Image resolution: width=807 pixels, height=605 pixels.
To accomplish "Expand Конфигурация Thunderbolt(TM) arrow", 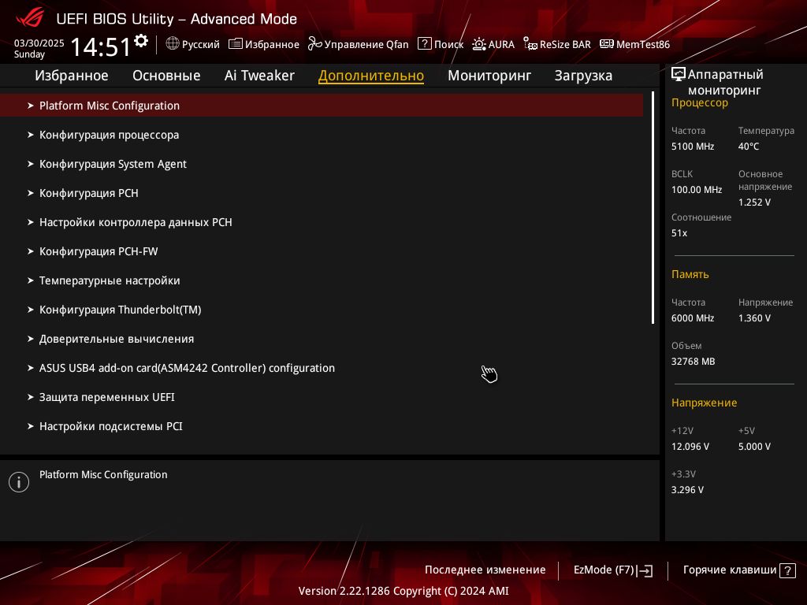I will [31, 310].
